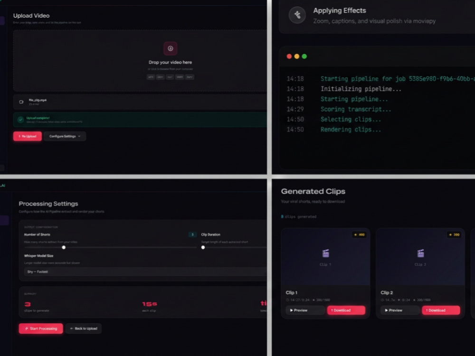Click the red close dot in the terminal window
The height and width of the screenshot is (356, 475).
[x=289, y=56]
